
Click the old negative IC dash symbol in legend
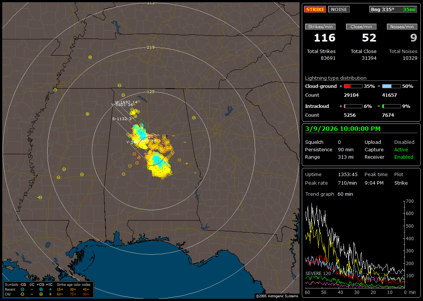(32, 294)
